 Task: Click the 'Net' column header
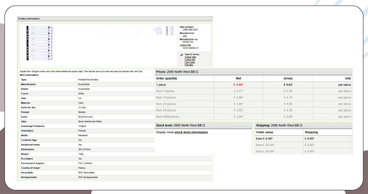pyautogui.click(x=238, y=78)
